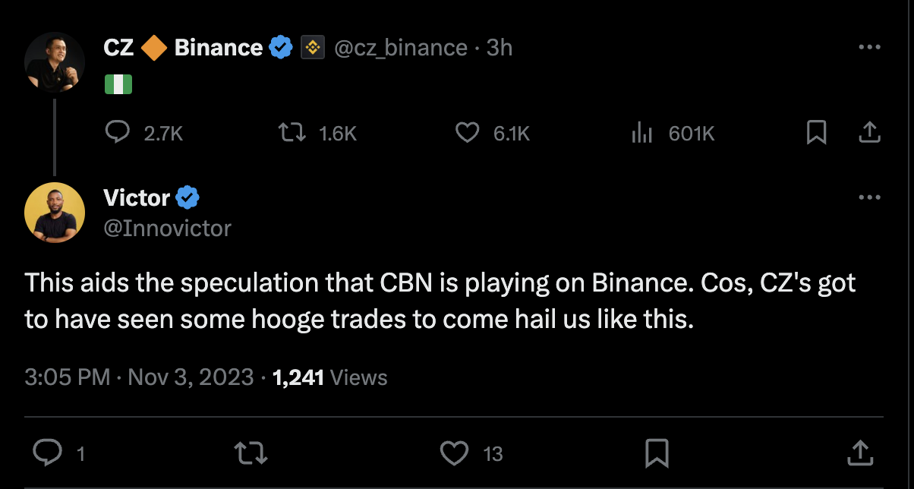Screen dimensions: 914x489
Task: Share CZ Binance's tweet
Action: [869, 134]
